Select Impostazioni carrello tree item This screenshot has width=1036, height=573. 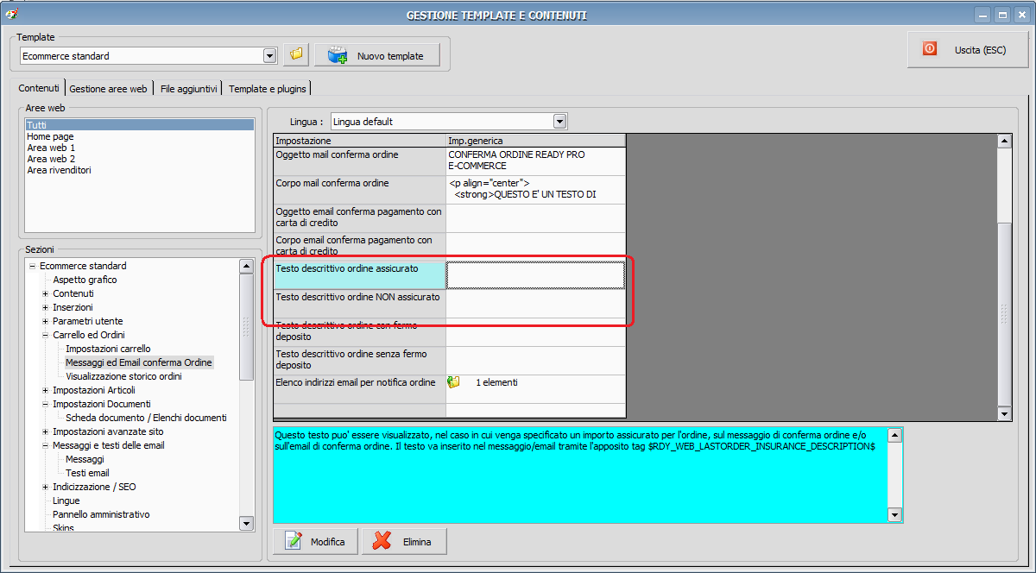(108, 349)
